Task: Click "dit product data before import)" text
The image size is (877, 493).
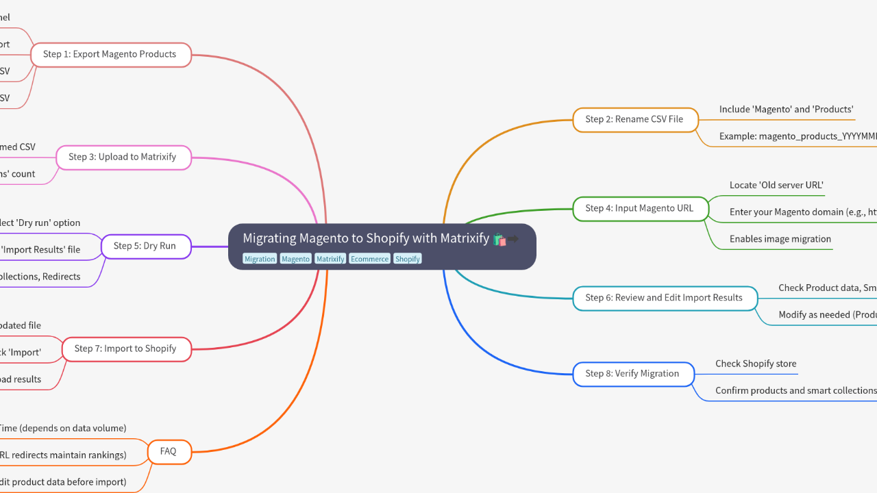Action: [x=63, y=482]
